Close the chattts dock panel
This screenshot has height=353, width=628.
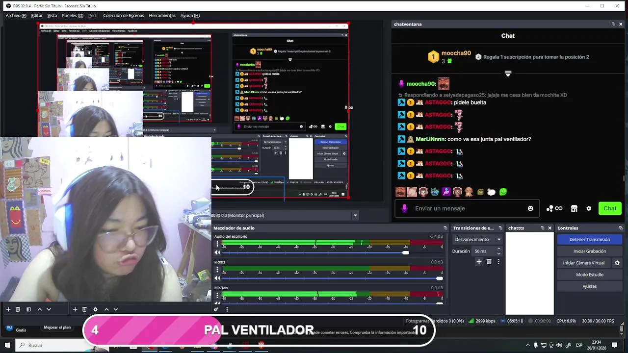pyautogui.click(x=549, y=228)
